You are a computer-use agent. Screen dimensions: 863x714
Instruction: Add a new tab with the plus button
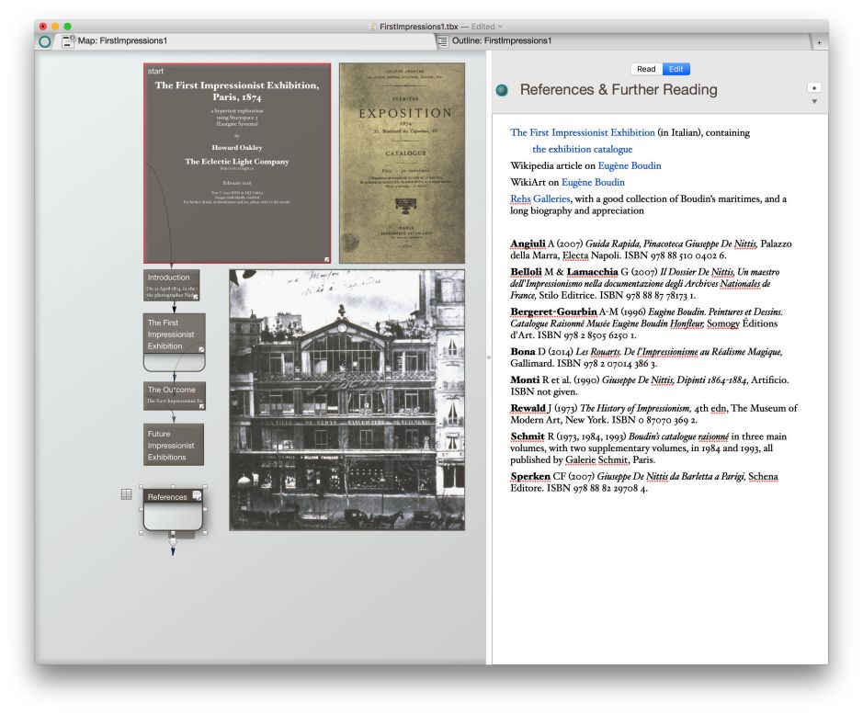(818, 42)
